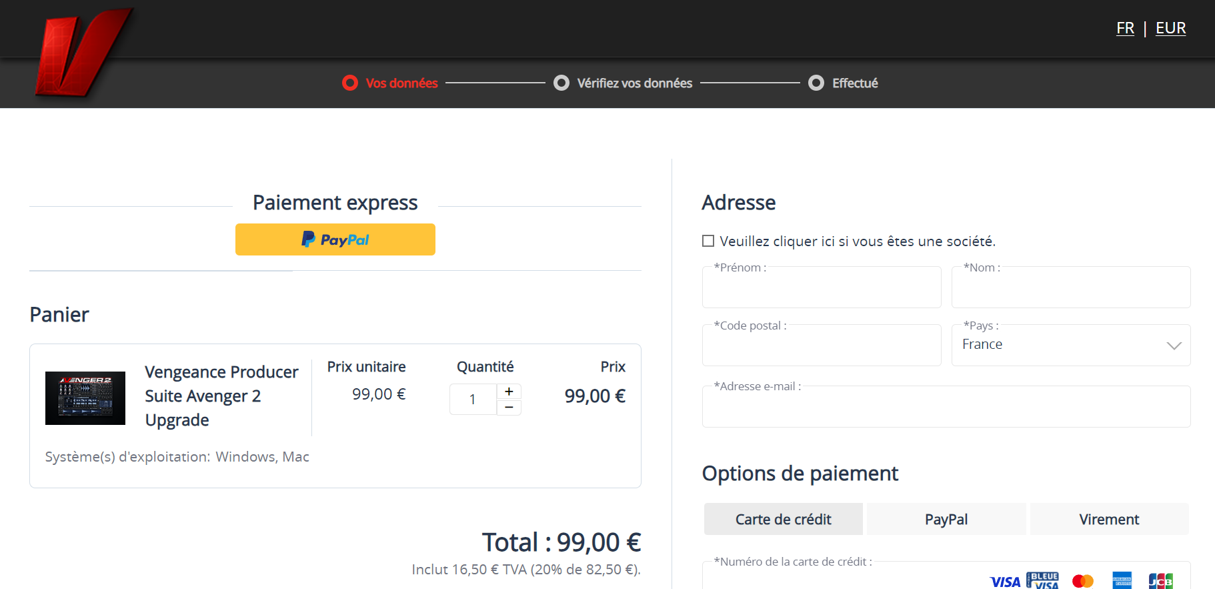Screen dimensions: 1215x589
Task: Open the Pays country dropdown
Action: [x=1071, y=346]
